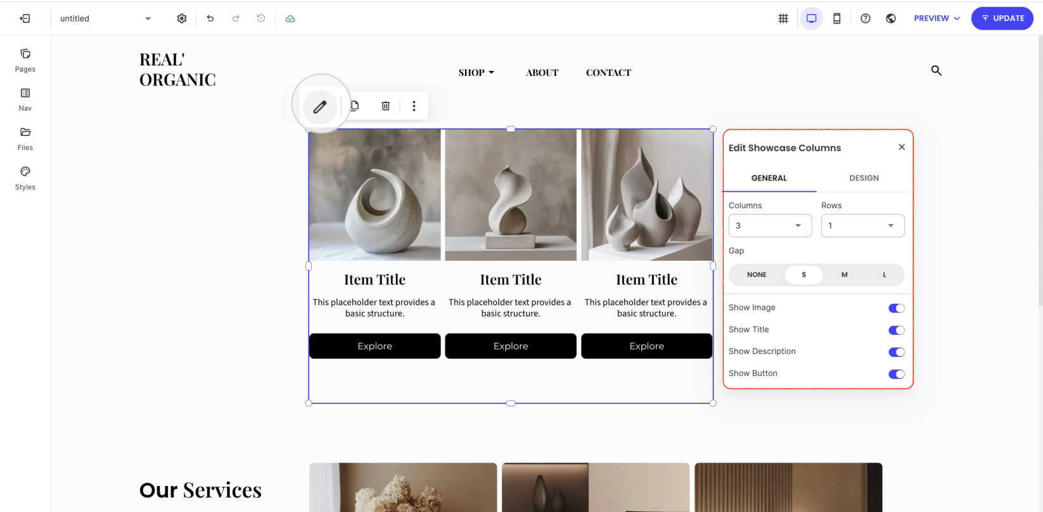
Task: Disable the Show Description switch
Action: pos(896,352)
